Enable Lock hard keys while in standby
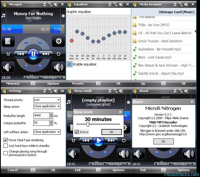This screenshot has width=200, height=177. point(5,146)
